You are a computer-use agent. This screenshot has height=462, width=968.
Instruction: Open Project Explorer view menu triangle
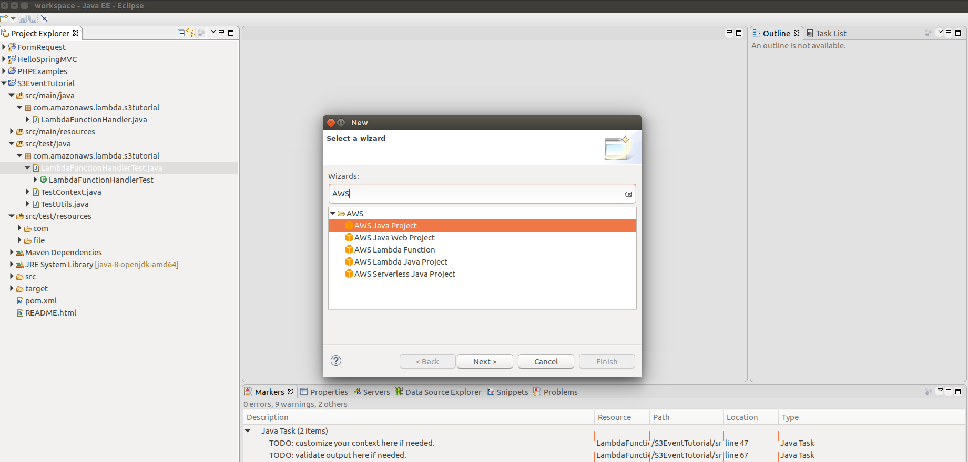[213, 32]
